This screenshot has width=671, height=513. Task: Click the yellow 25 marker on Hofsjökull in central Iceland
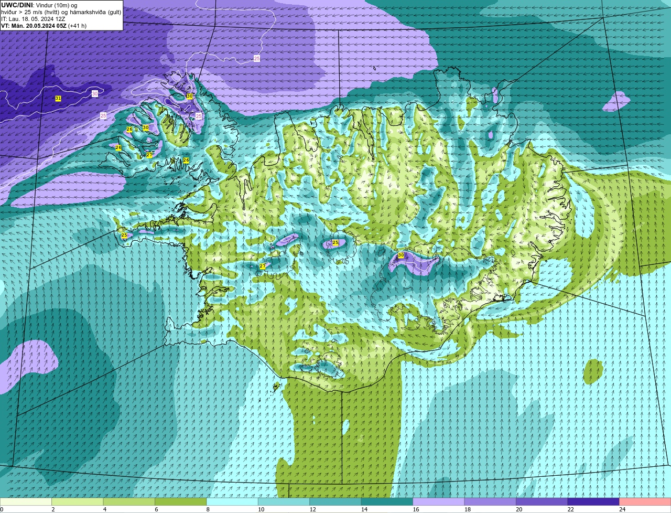click(335, 242)
